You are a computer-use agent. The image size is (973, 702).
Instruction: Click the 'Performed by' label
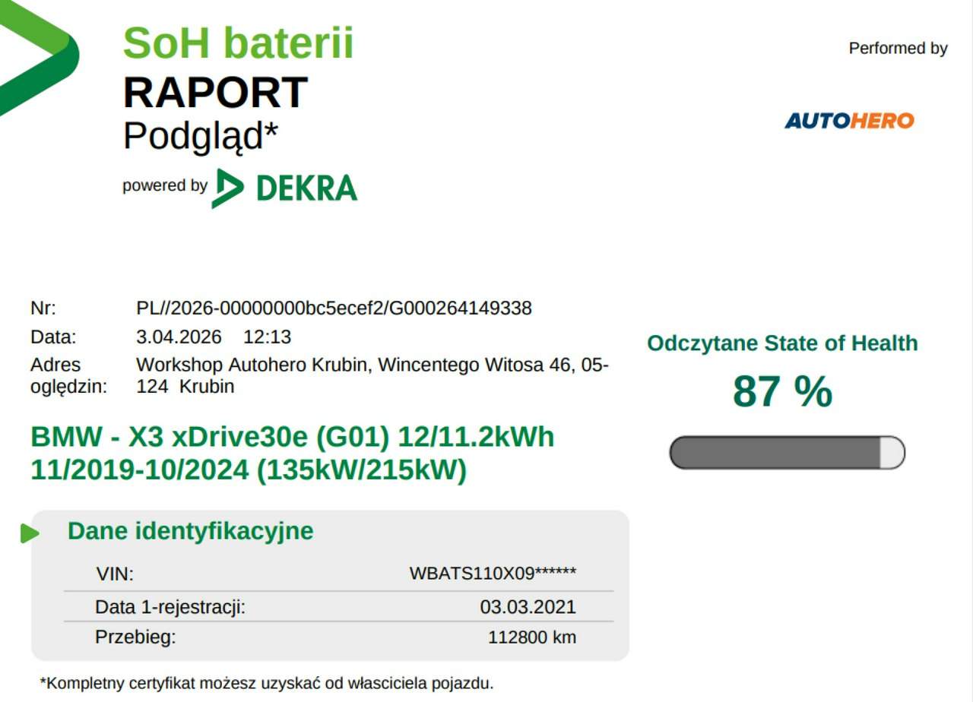898,49
